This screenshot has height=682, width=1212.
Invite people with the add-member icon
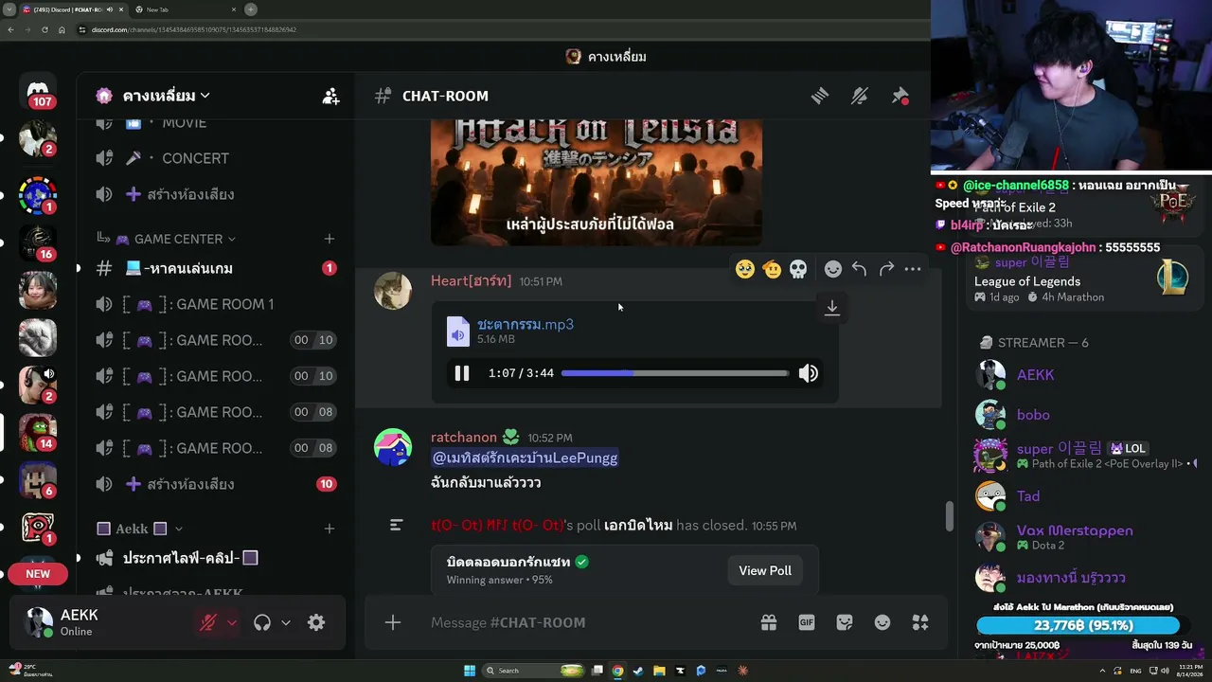330,96
